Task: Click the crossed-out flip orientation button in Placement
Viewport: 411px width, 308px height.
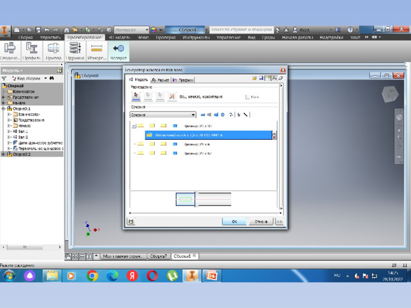Action: 171,96
